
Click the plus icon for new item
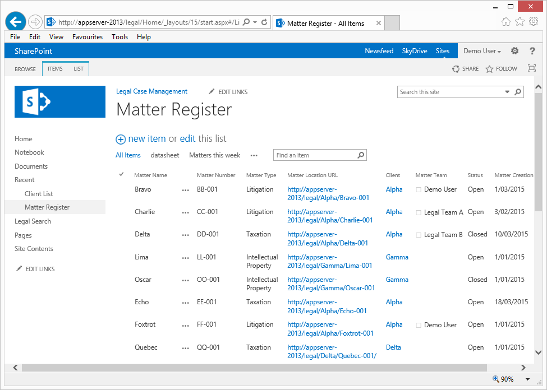click(121, 139)
